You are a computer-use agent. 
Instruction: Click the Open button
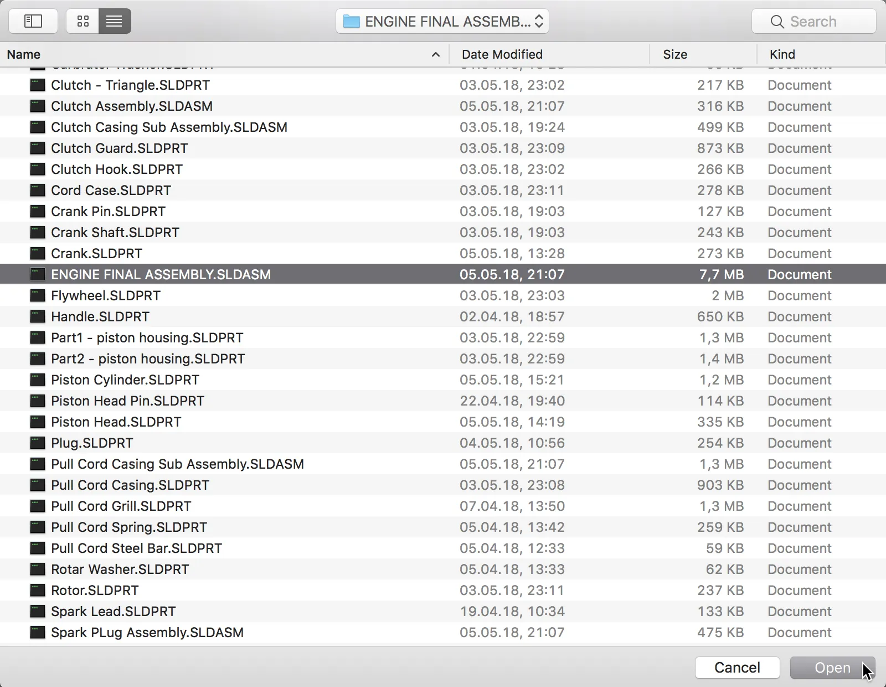click(832, 667)
